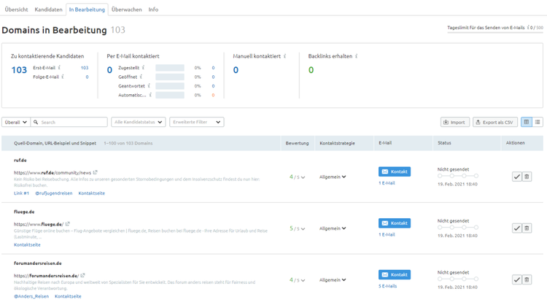Mark ruf.de as done with checkmark

click(x=516, y=177)
